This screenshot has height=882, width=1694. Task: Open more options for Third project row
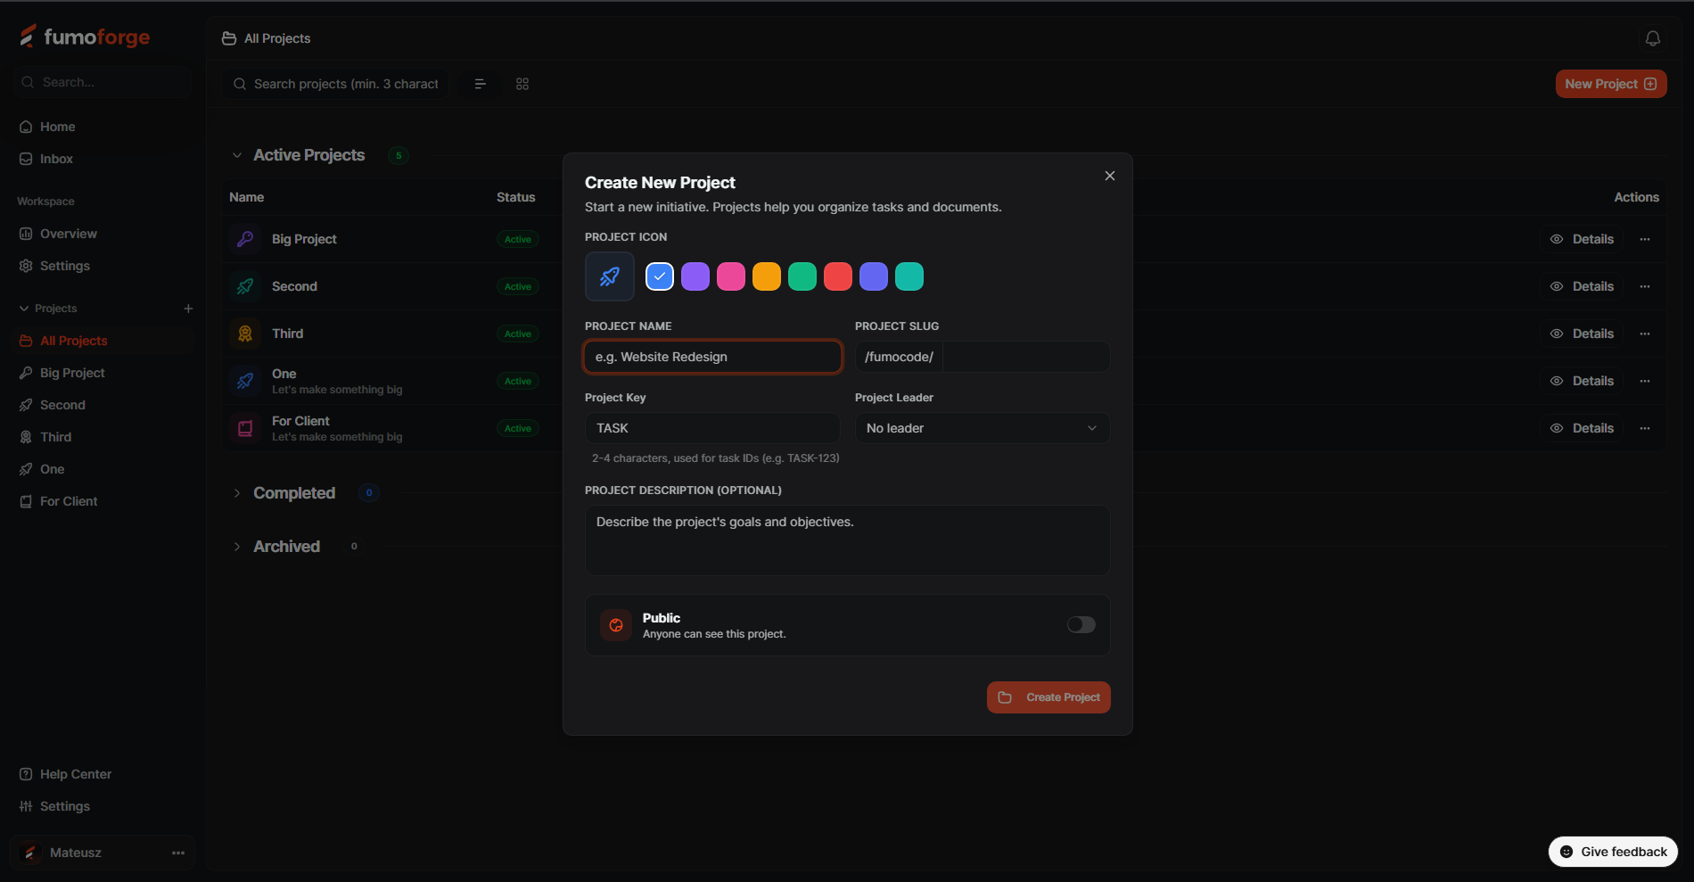[x=1645, y=334]
